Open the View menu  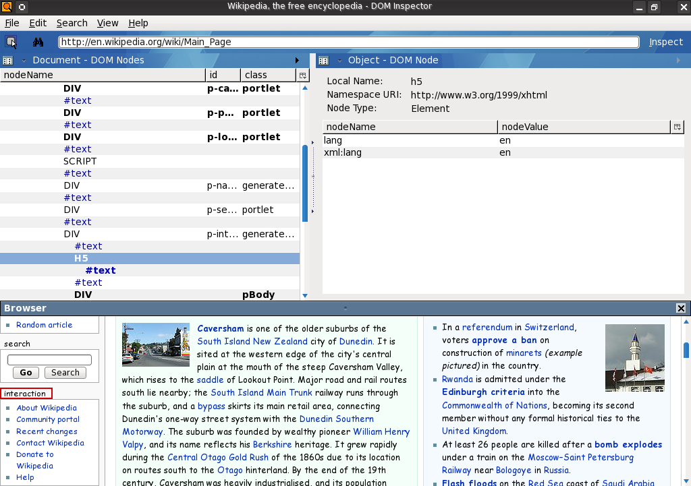pyautogui.click(x=107, y=23)
